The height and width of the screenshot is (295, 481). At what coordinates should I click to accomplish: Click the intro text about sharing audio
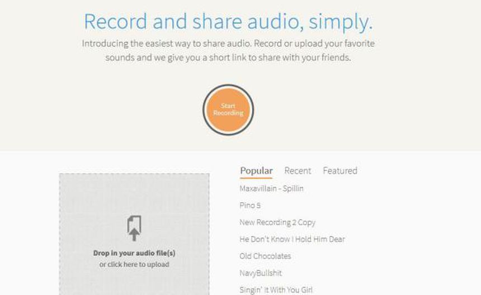click(x=228, y=50)
